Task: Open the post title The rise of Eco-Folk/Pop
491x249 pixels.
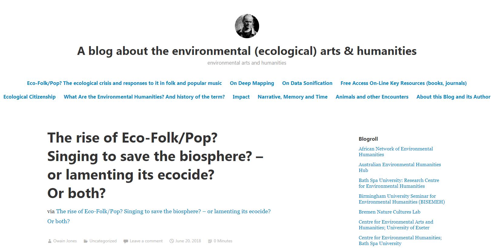Action: click(155, 165)
